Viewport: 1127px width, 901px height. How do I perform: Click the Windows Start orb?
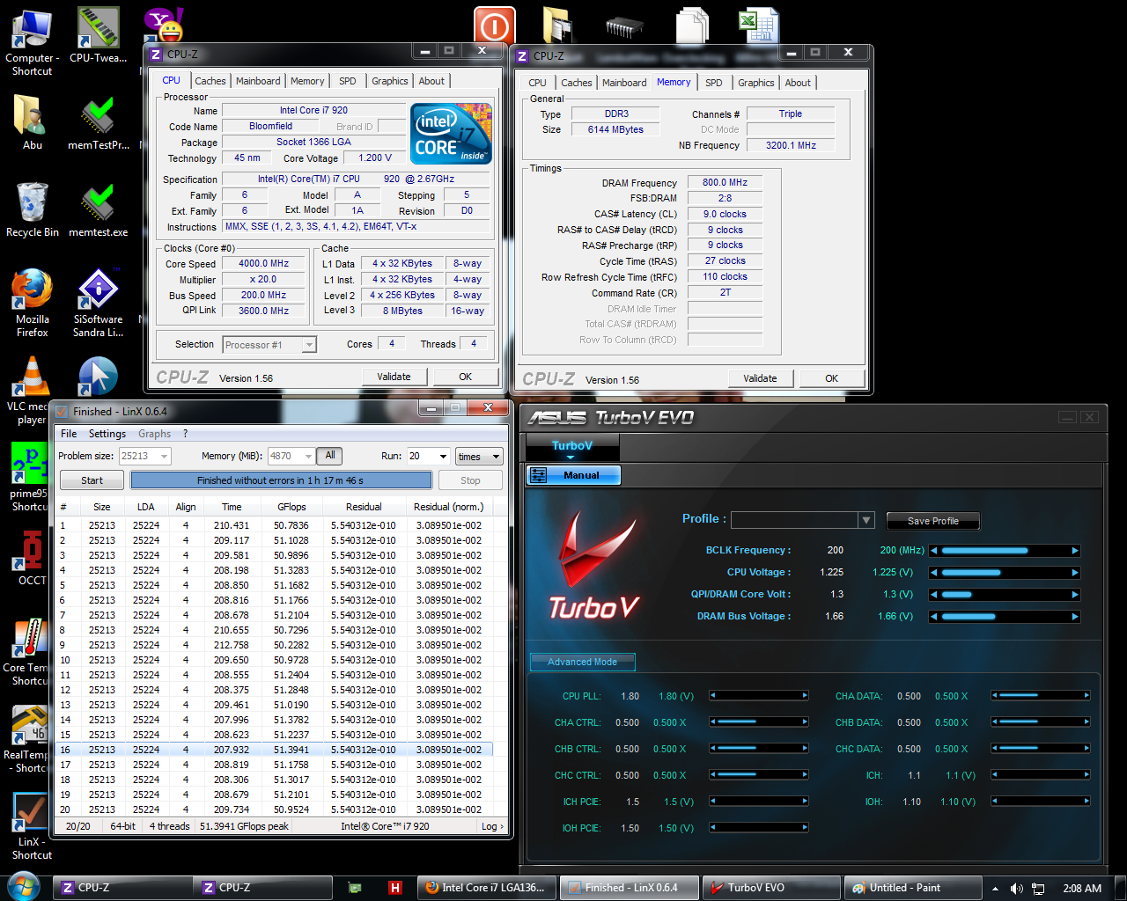tap(24, 886)
